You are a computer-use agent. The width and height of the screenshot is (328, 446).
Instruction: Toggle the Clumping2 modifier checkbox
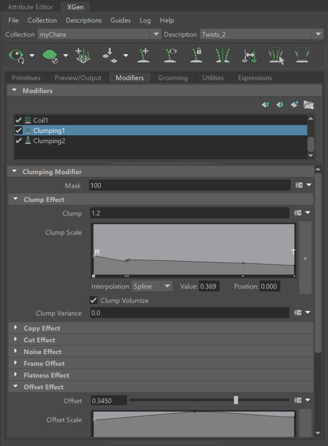18,141
